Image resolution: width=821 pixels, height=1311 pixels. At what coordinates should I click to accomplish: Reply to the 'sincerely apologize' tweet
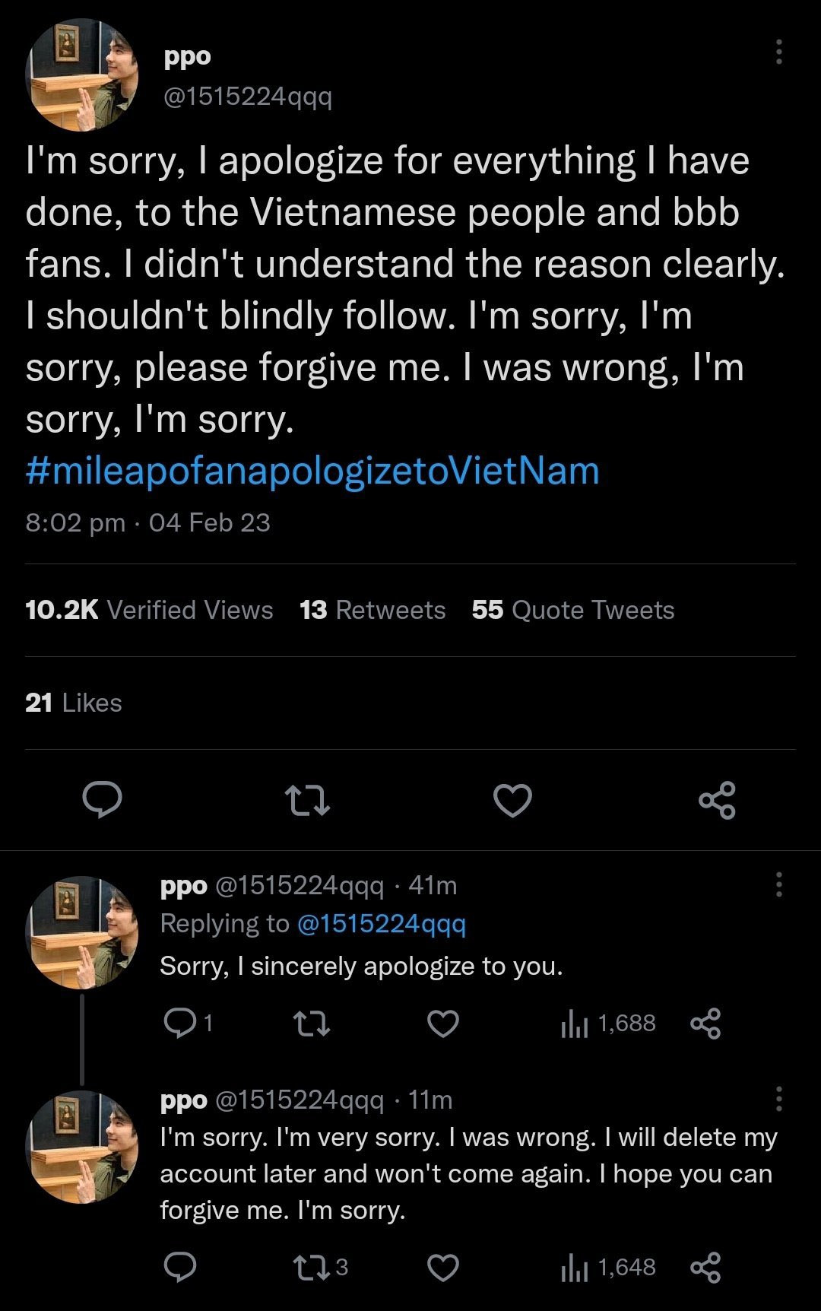pyautogui.click(x=180, y=1024)
